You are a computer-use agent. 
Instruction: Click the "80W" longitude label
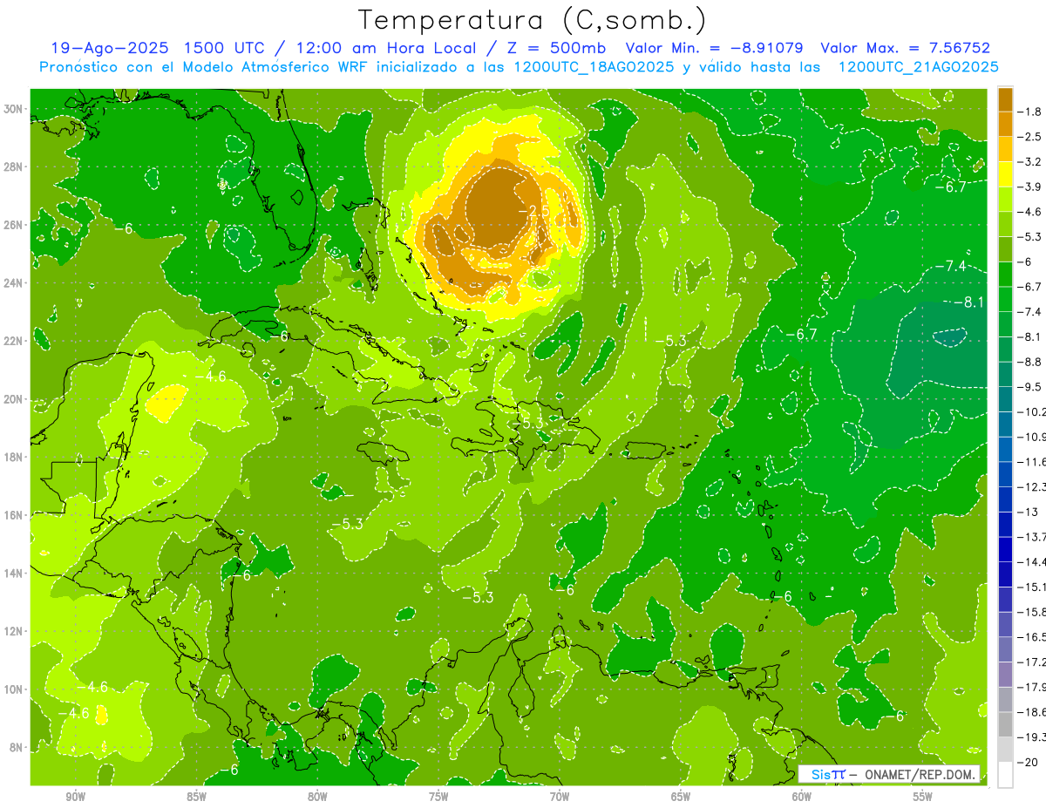coord(317,797)
